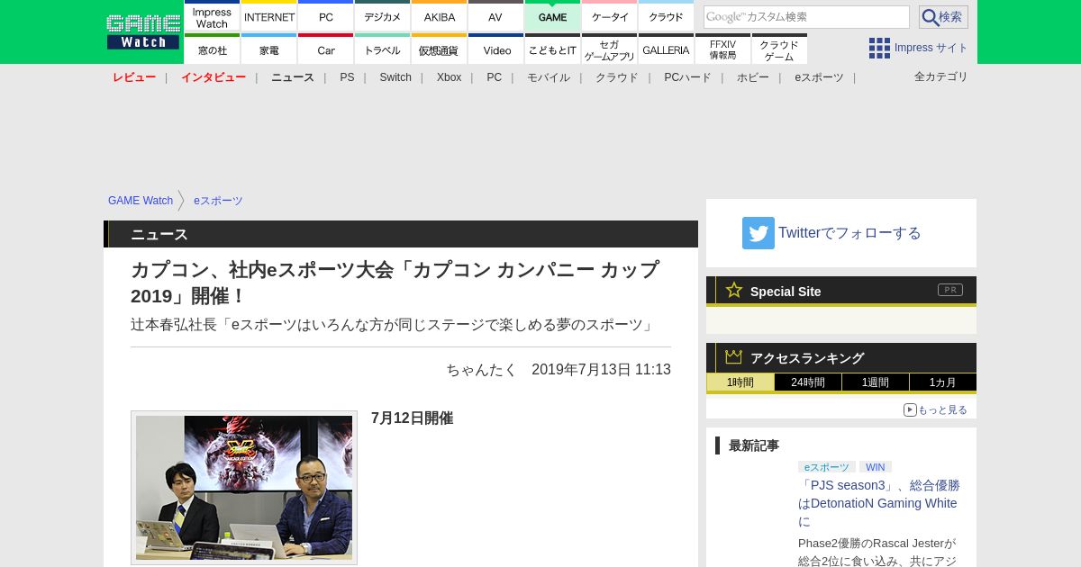This screenshot has height=567, width=1081.
Task: Click GAME Watch breadcrumb link
Action: coord(141,201)
